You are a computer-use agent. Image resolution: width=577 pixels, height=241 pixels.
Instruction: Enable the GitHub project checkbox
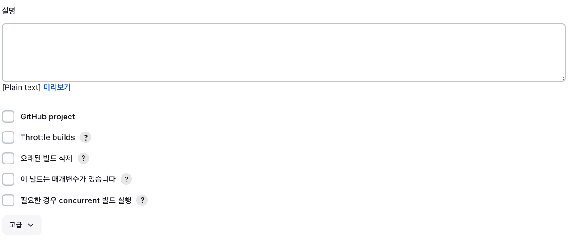pyautogui.click(x=8, y=117)
